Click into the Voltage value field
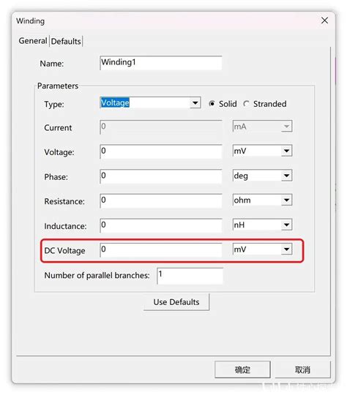The height and width of the screenshot is (395, 347). 161,151
